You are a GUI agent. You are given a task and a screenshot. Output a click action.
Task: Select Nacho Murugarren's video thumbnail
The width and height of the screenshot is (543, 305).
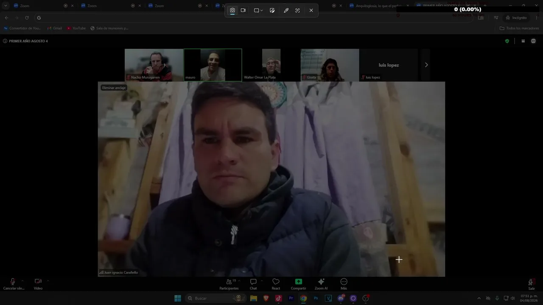(x=154, y=65)
